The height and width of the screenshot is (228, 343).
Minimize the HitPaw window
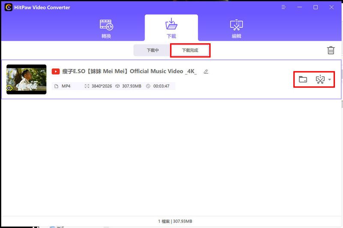pyautogui.click(x=299, y=7)
